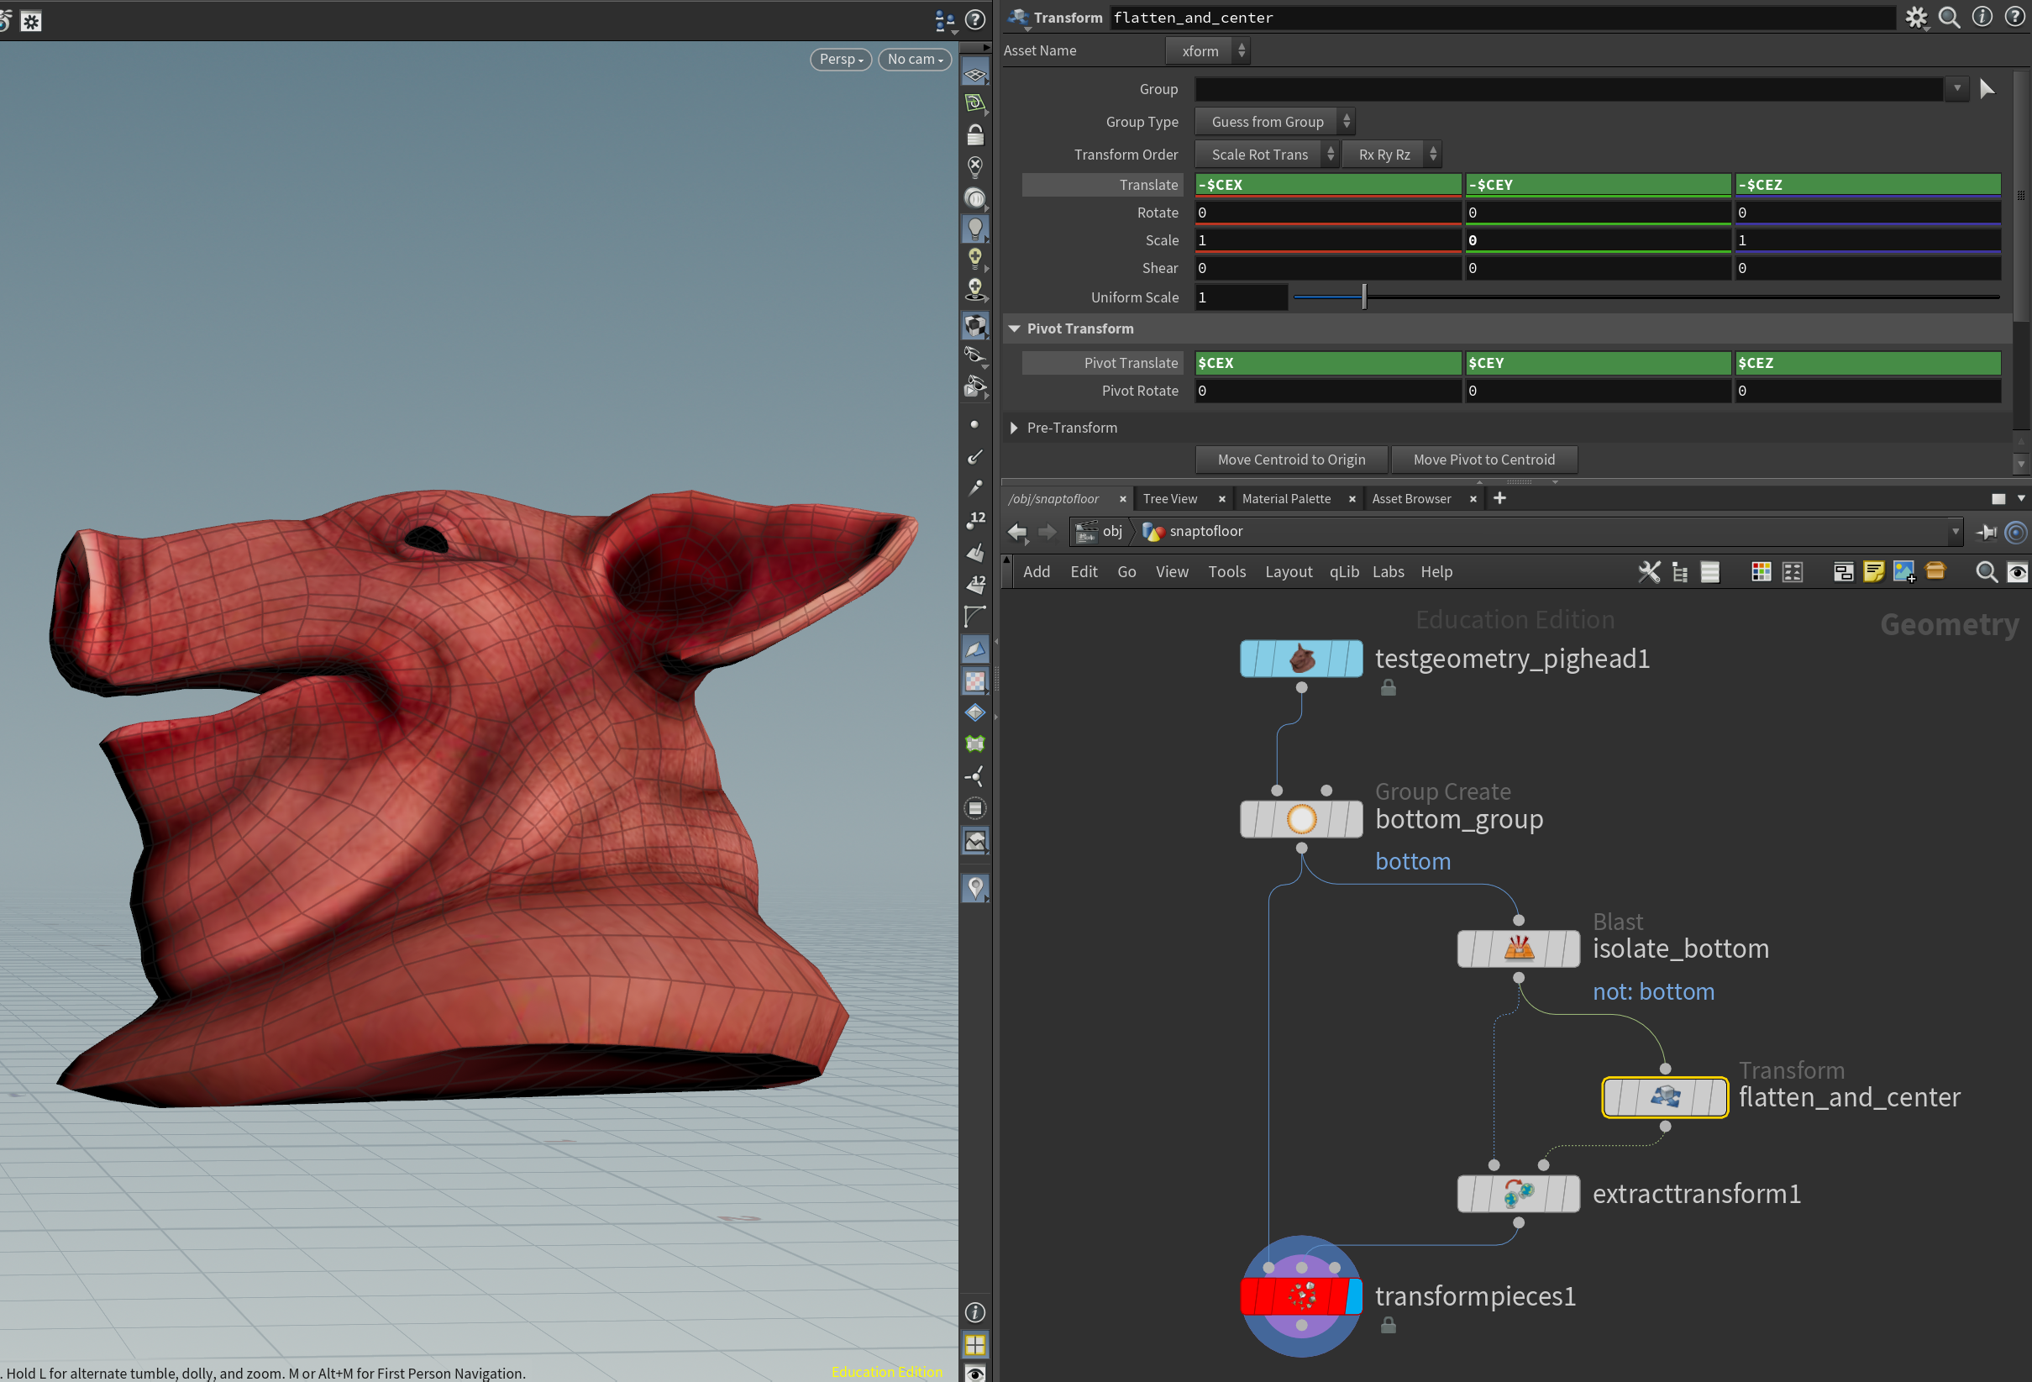Click the network search magnifier icon
Viewport: 2032px width, 1382px height.
point(1987,572)
